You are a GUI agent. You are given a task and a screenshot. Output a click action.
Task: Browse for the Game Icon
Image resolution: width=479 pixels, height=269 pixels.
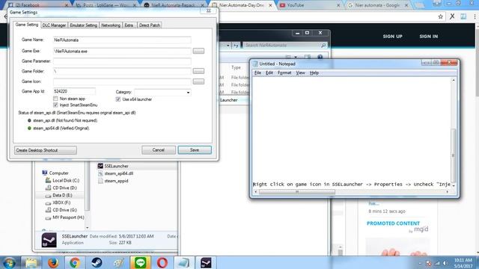198,81
